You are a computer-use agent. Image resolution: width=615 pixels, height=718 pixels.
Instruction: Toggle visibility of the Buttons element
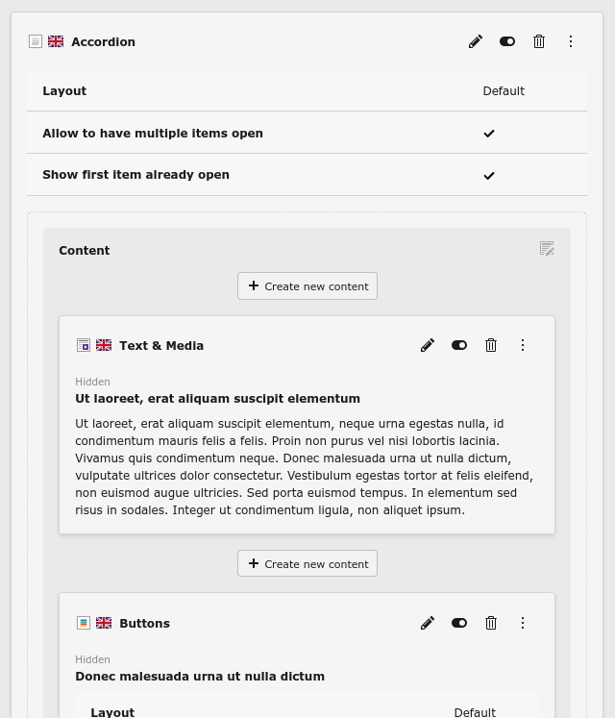(x=459, y=623)
